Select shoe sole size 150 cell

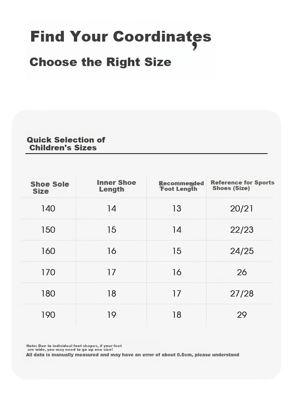48,230
